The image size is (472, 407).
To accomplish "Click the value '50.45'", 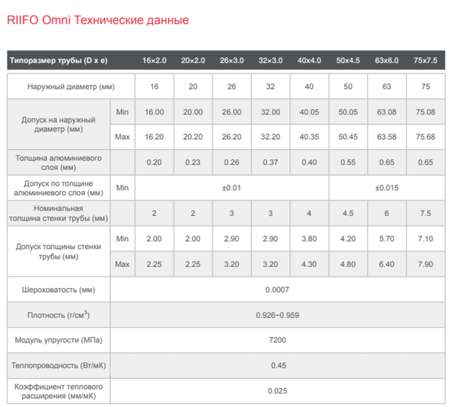I will click(x=348, y=137).
